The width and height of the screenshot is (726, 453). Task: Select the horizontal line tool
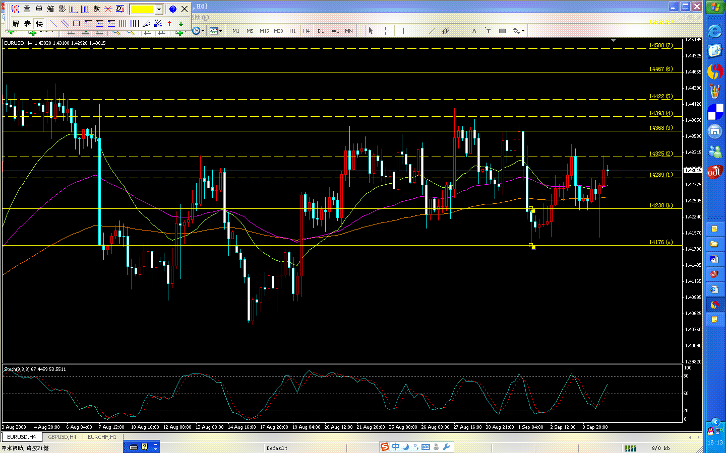click(417, 31)
